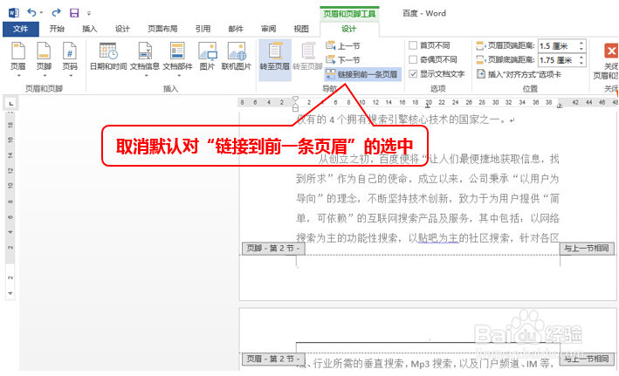Undo the last action
Screen dimensions: 619x376
31,12
